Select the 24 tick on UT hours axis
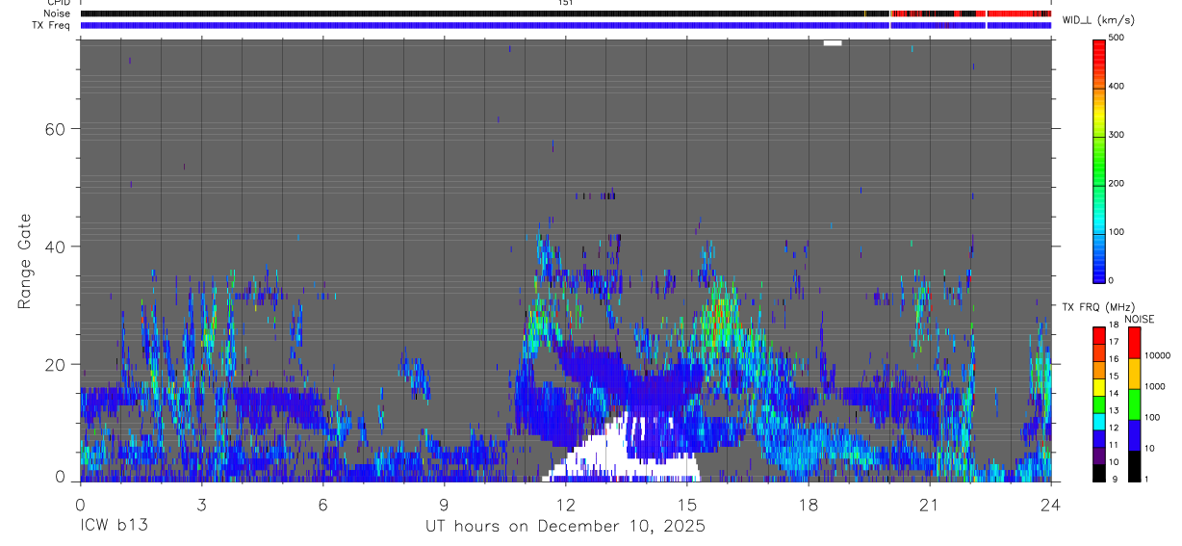The width and height of the screenshot is (1182, 546). [x=1050, y=504]
